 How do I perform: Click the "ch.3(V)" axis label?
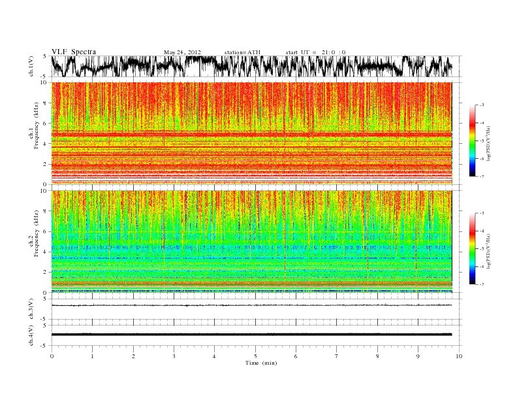[x=31, y=309]
